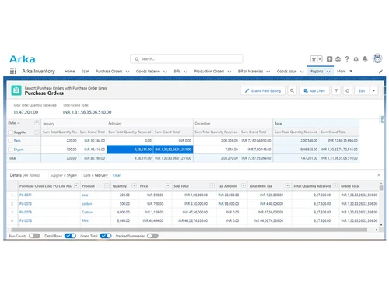Toggle the Detail Rows switch
Image resolution: width=389 pixels, height=292 pixels.
coord(70,236)
